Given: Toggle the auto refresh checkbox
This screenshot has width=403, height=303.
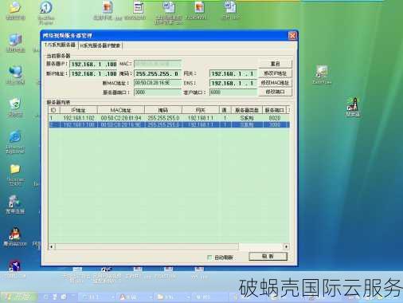Looking at the screenshot, I should tap(209, 258).
